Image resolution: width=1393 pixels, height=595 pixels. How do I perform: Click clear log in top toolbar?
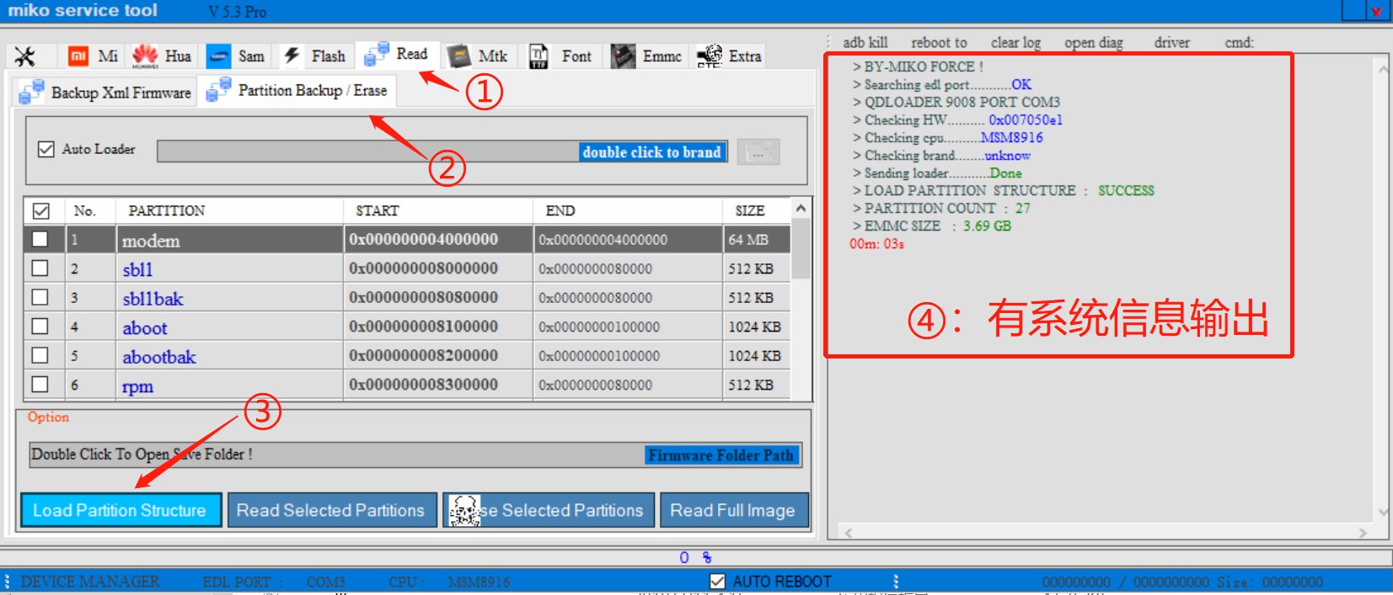point(1015,43)
